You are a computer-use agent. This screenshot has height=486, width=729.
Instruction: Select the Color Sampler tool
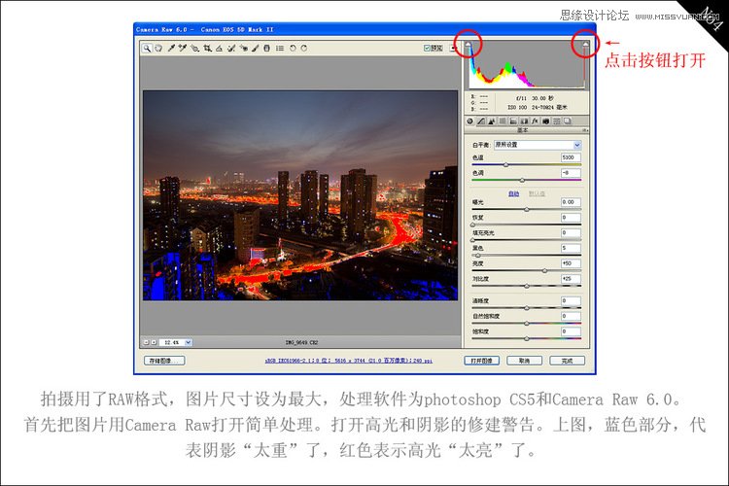(183, 48)
